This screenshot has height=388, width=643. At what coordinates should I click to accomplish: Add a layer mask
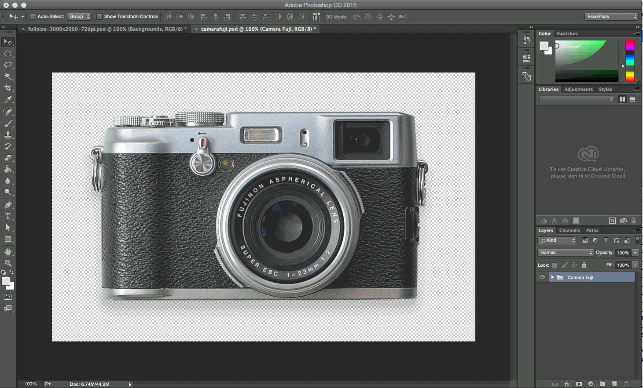click(579, 384)
